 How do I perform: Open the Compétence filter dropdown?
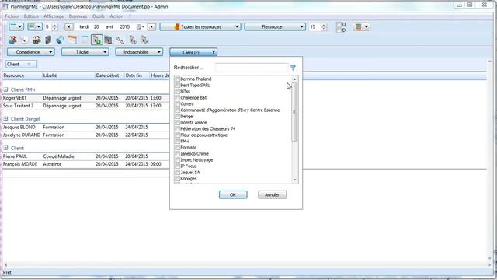[x=31, y=52]
